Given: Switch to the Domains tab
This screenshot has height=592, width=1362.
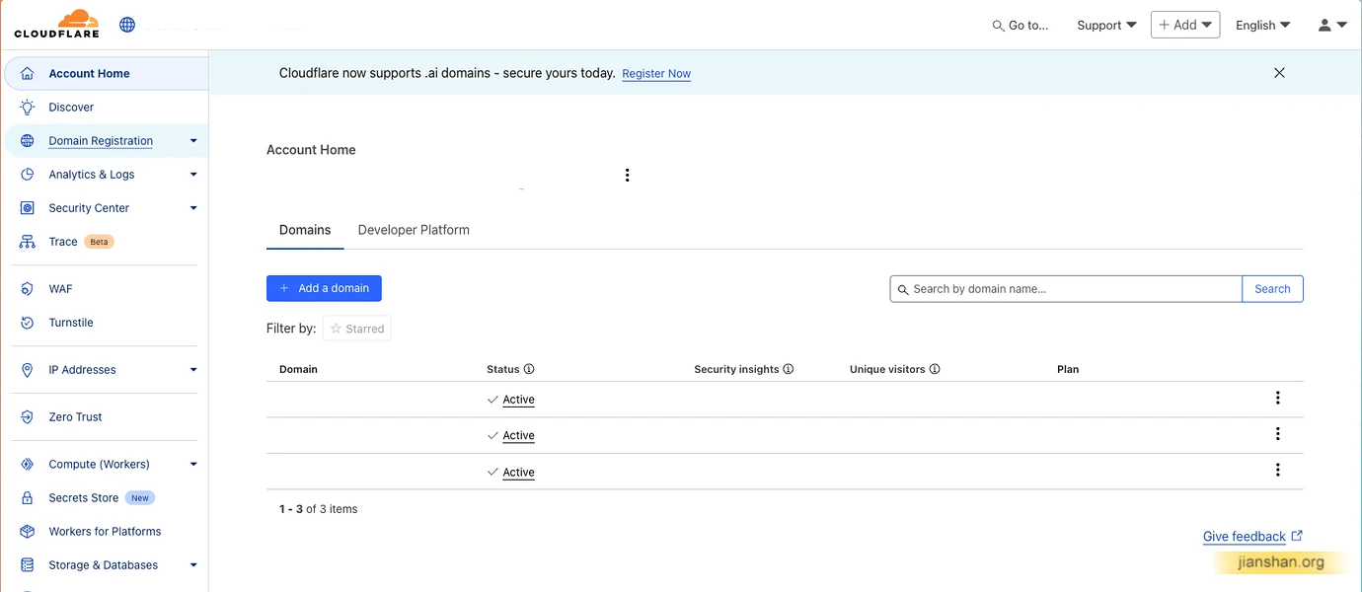Looking at the screenshot, I should (x=305, y=230).
